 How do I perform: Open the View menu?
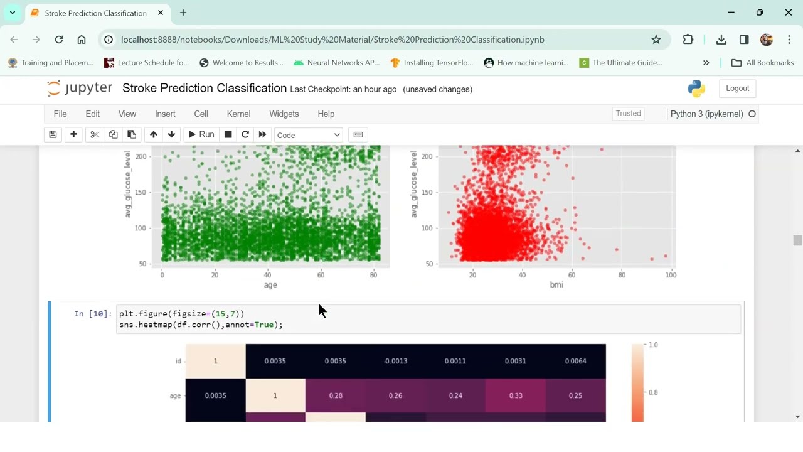pos(127,114)
